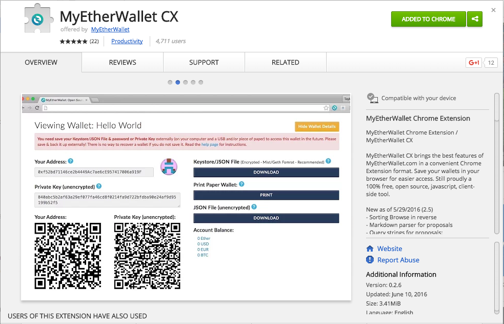Click Download under JSON File (unencrypted)

[x=266, y=218]
